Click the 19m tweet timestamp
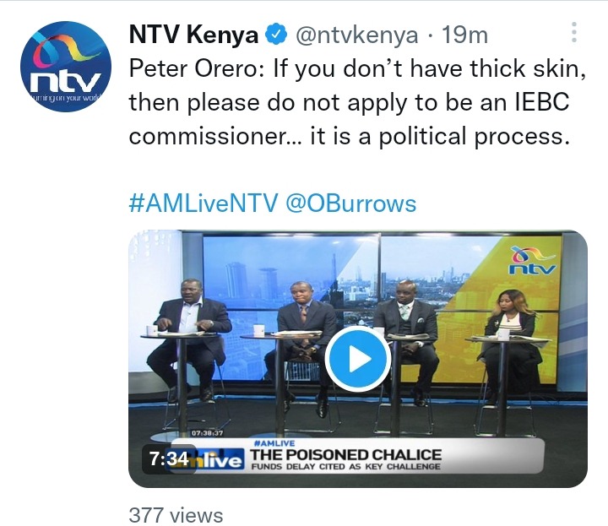Screen dimensions: 608x526 coord(464,35)
